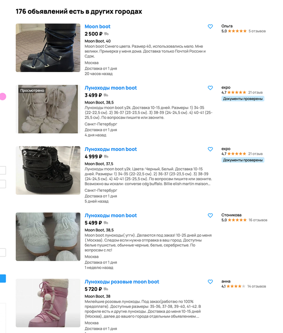Click the 16 отзывов reviews link
The image size is (283, 333).
[x=258, y=220]
